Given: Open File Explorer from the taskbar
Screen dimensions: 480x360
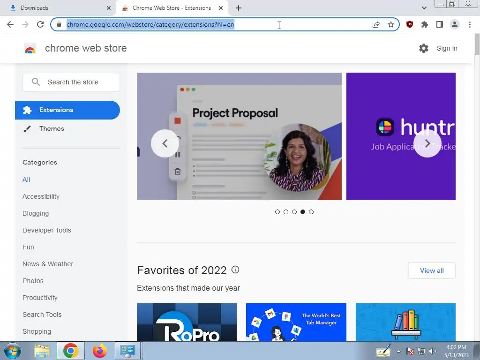Looking at the screenshot, I should 42,351.
